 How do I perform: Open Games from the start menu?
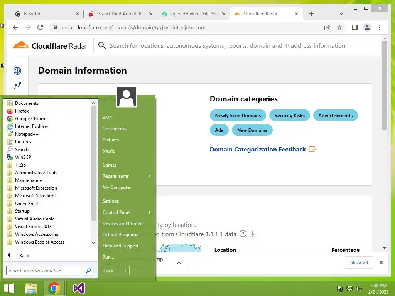tap(110, 165)
